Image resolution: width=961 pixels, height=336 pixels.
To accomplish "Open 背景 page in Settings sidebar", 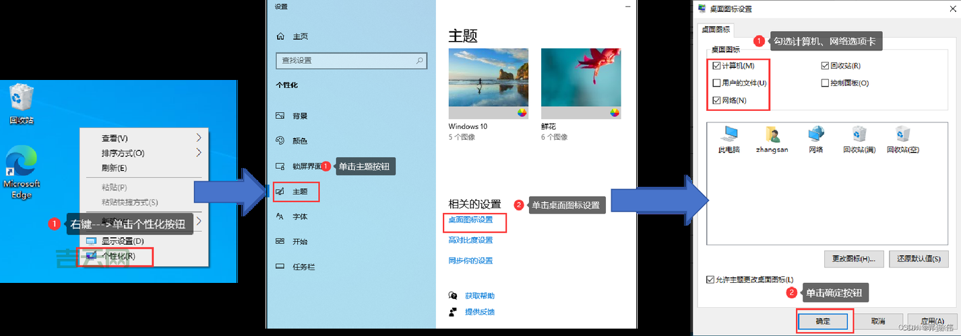I will (x=292, y=116).
